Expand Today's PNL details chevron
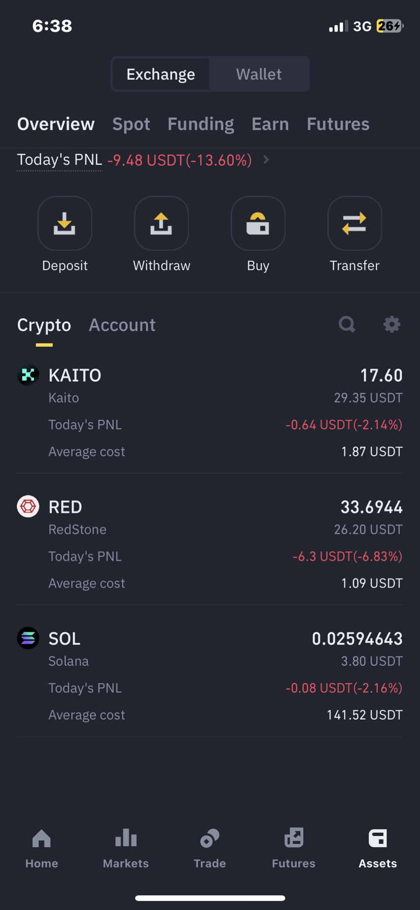The width and height of the screenshot is (420, 910). pyautogui.click(x=266, y=160)
